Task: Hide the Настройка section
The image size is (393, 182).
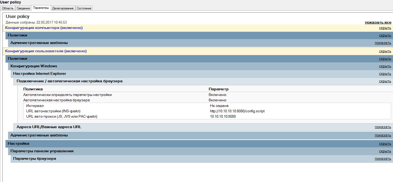Action: pos(385,143)
